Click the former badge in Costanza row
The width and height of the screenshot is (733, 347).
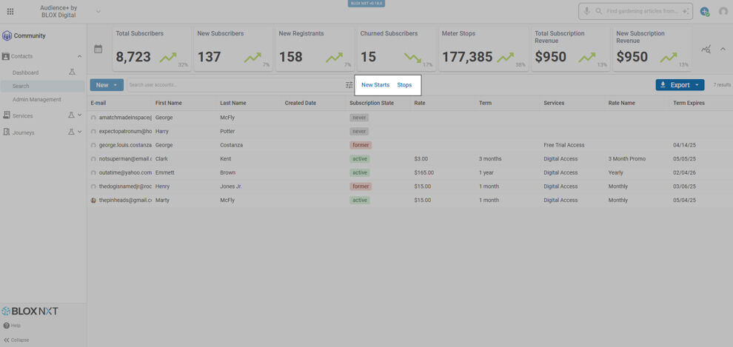tap(361, 145)
